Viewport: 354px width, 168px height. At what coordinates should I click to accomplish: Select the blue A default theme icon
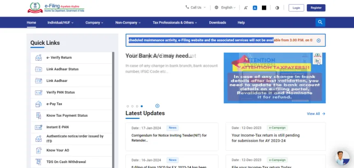255,8
